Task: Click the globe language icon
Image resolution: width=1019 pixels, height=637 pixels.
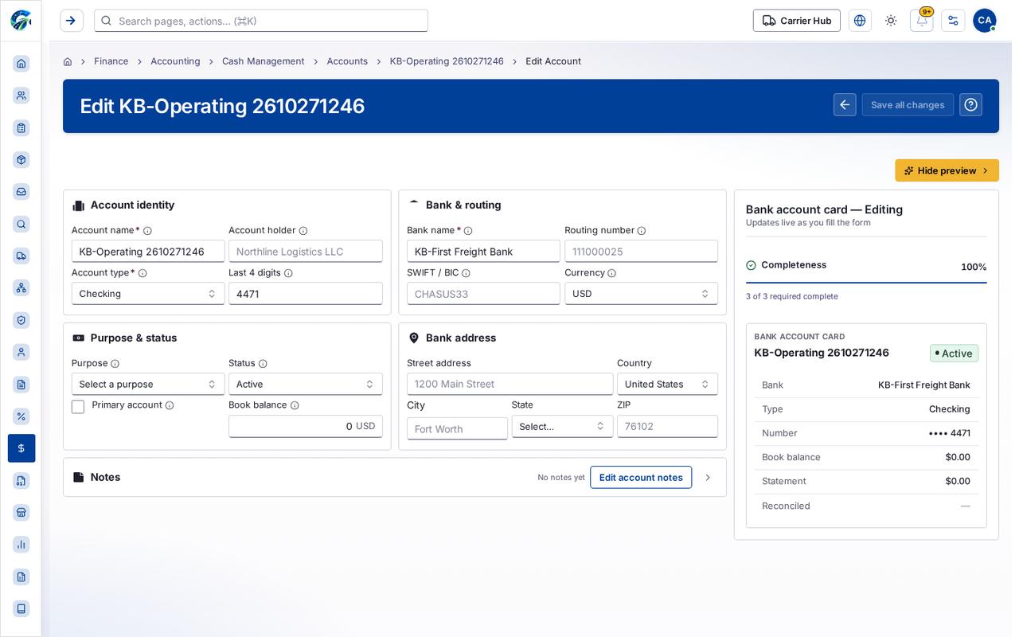Action: point(860,21)
